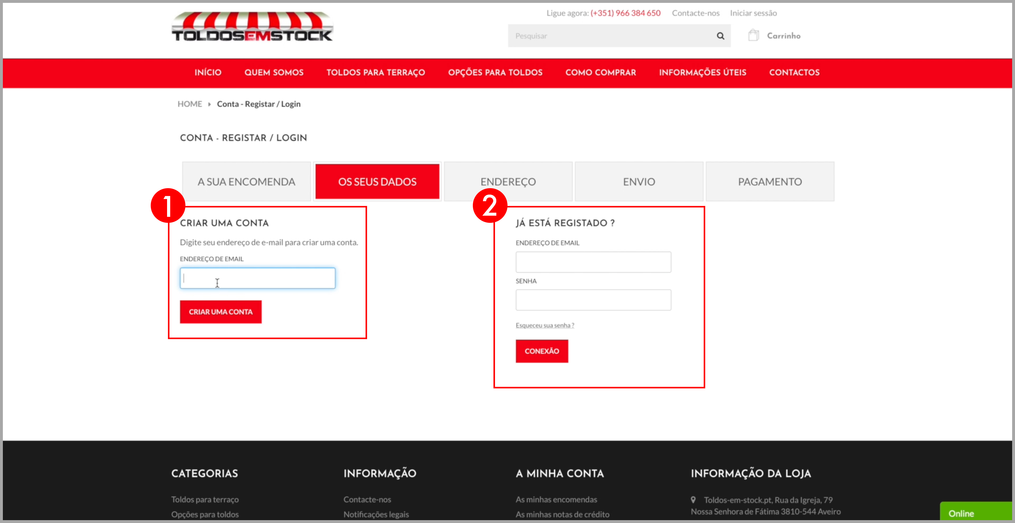The image size is (1015, 523).
Task: Open As minhas encomendas link
Action: click(x=557, y=500)
